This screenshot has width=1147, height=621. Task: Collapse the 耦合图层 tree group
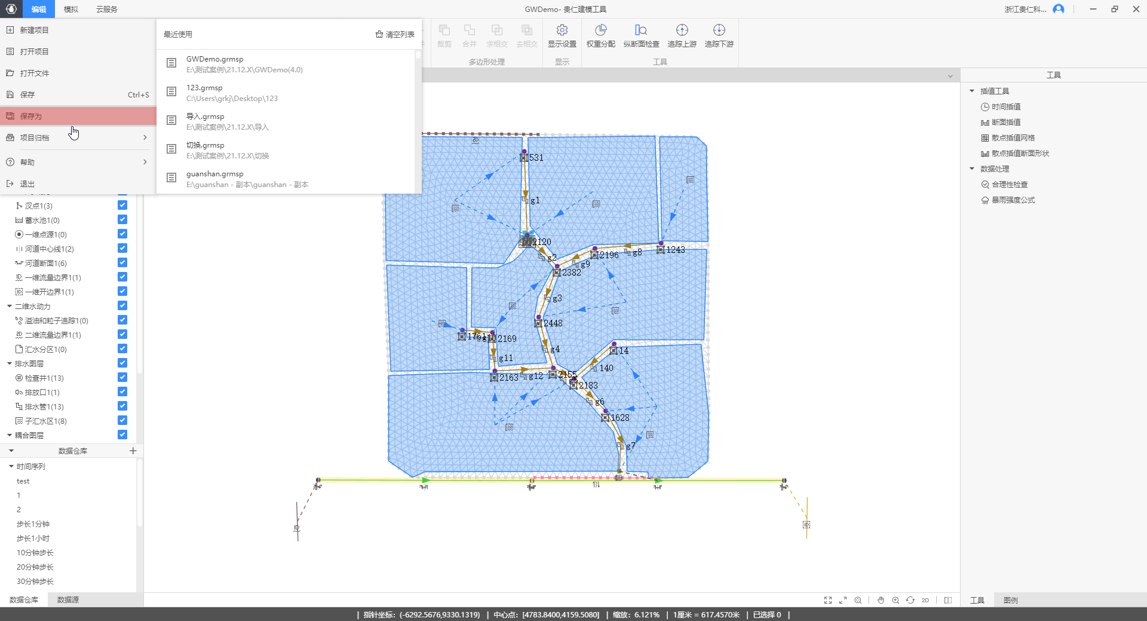point(10,435)
